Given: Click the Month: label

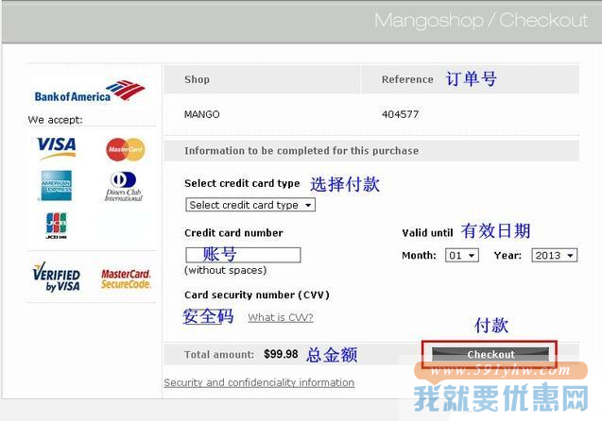Looking at the screenshot, I should tap(419, 256).
